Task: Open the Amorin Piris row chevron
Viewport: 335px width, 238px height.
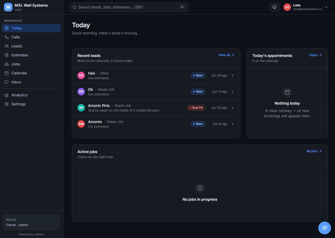Action: [233, 108]
